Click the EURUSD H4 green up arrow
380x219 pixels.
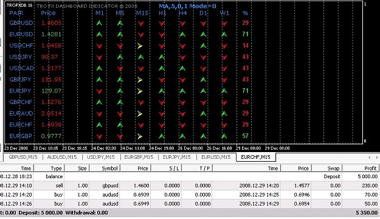point(182,35)
